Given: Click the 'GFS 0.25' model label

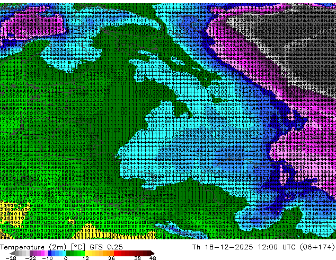Looking at the screenshot, I should pos(106,247).
